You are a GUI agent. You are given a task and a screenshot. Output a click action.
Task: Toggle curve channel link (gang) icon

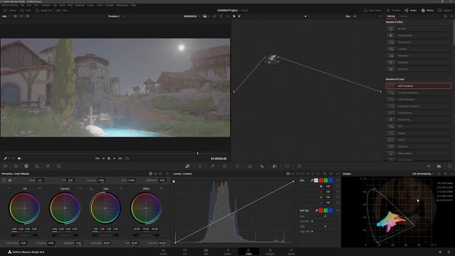coord(312,181)
